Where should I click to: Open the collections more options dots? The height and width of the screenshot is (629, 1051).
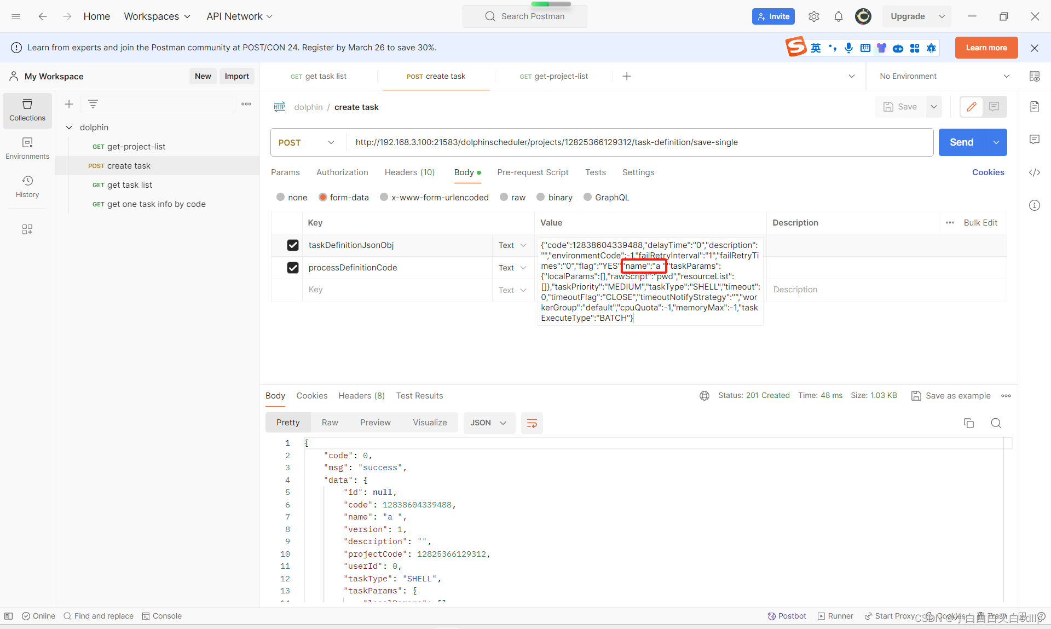(246, 104)
